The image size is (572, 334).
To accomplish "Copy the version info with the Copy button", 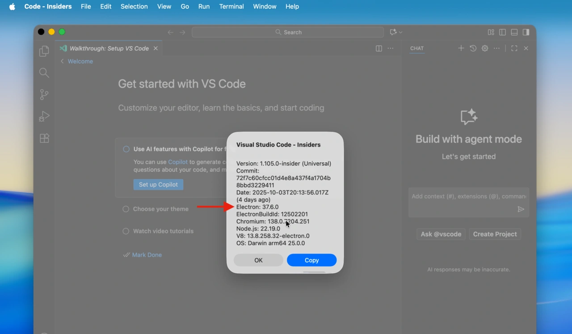I will 311,260.
